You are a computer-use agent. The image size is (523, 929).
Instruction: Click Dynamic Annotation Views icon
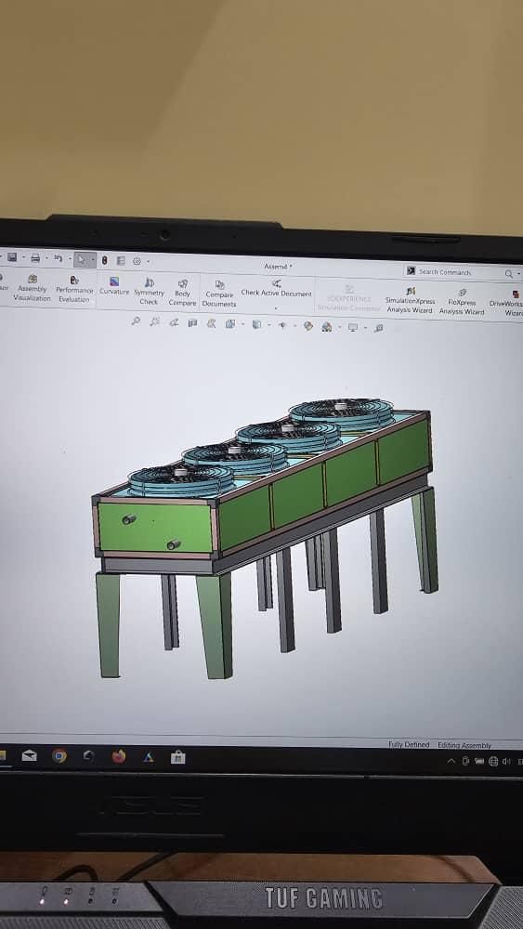(212, 323)
